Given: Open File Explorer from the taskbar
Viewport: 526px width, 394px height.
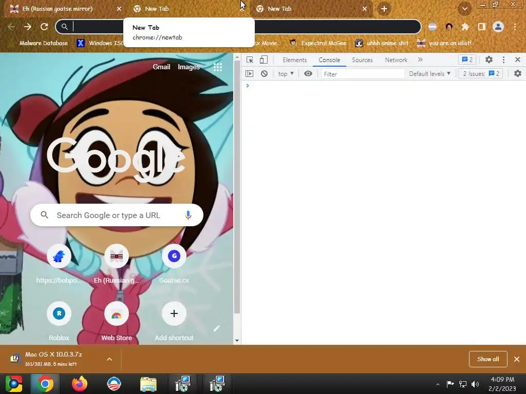Looking at the screenshot, I should point(148,384).
